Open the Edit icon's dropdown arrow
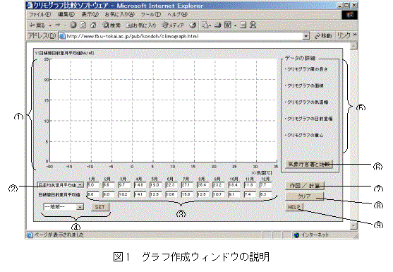 click(235, 25)
